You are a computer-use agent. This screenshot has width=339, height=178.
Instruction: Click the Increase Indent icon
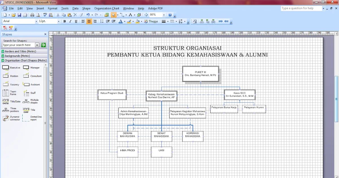tap(114, 21)
